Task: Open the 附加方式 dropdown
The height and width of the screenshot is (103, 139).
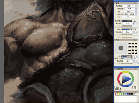Action: point(131,14)
